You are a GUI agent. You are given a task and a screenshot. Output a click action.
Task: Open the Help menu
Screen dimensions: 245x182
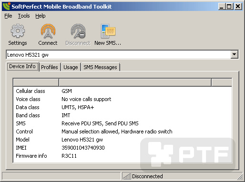pyautogui.click(x=41, y=16)
